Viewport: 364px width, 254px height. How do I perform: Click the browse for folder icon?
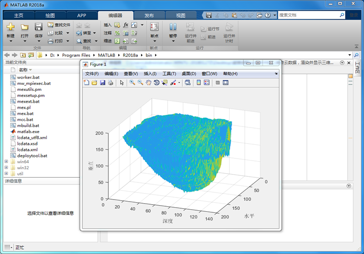tap(31, 55)
